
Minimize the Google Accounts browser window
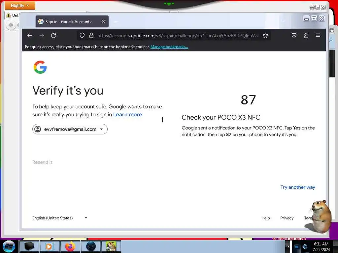306,19
